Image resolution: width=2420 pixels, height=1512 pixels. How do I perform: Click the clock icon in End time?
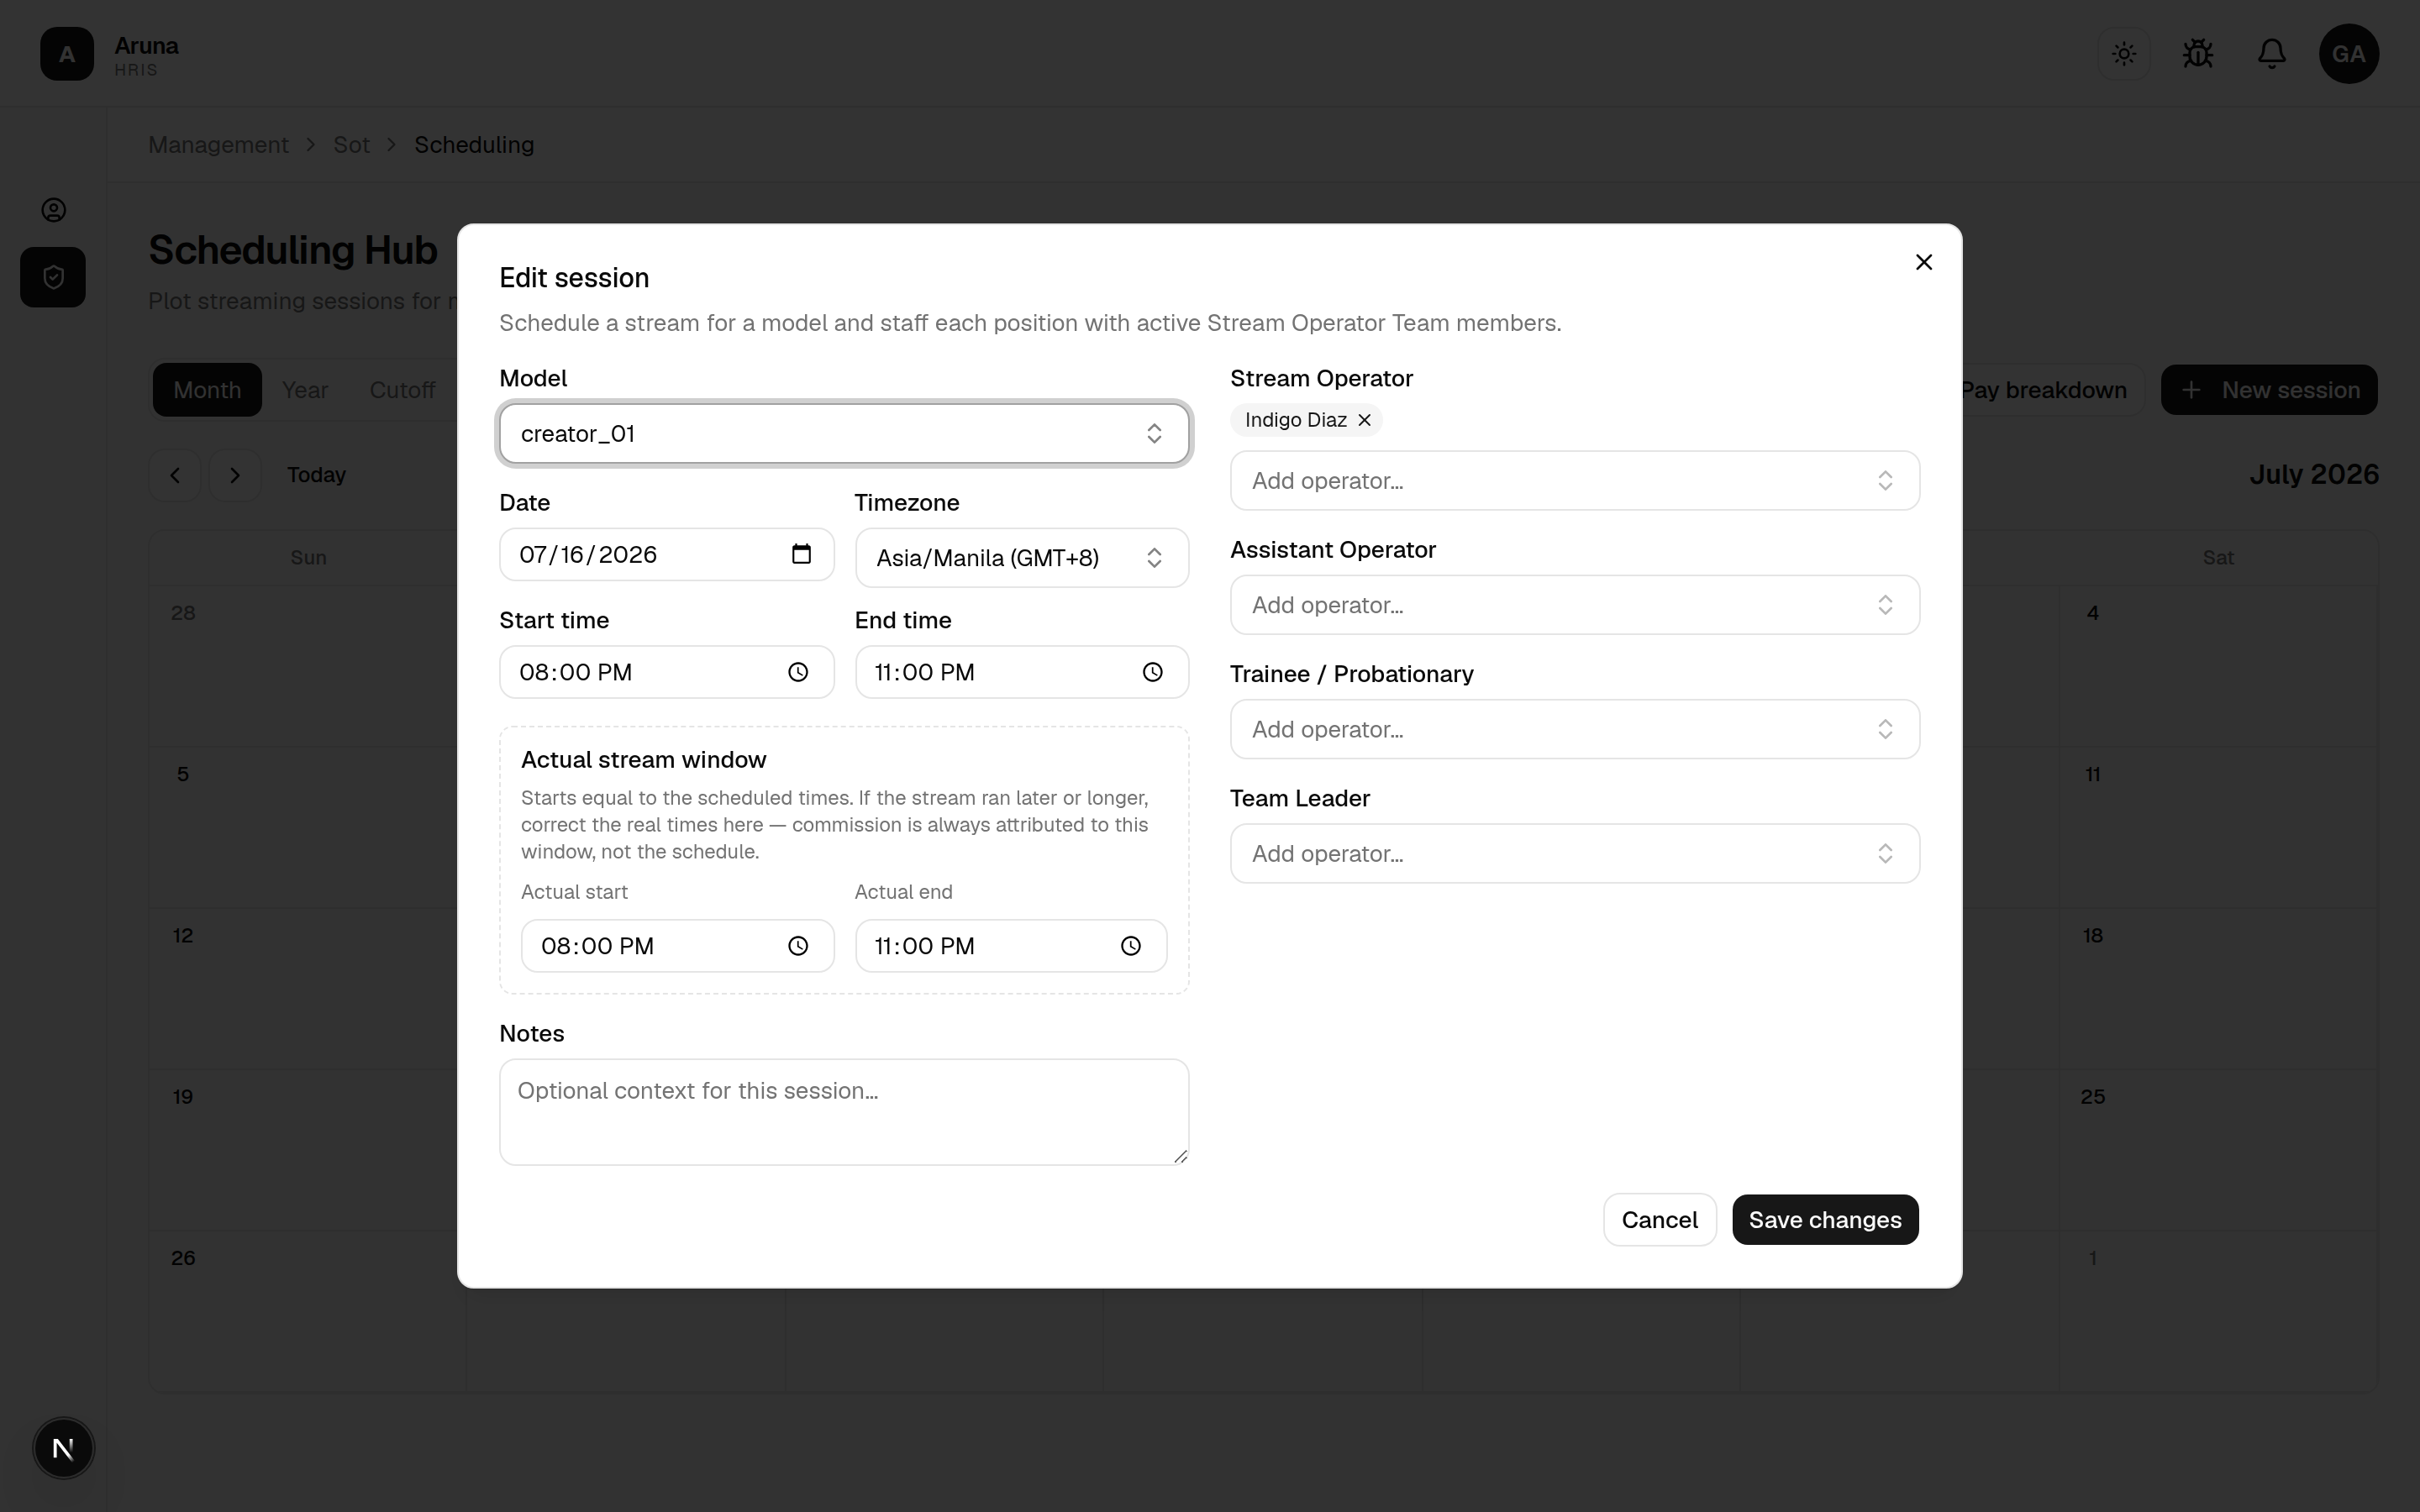click(1152, 672)
